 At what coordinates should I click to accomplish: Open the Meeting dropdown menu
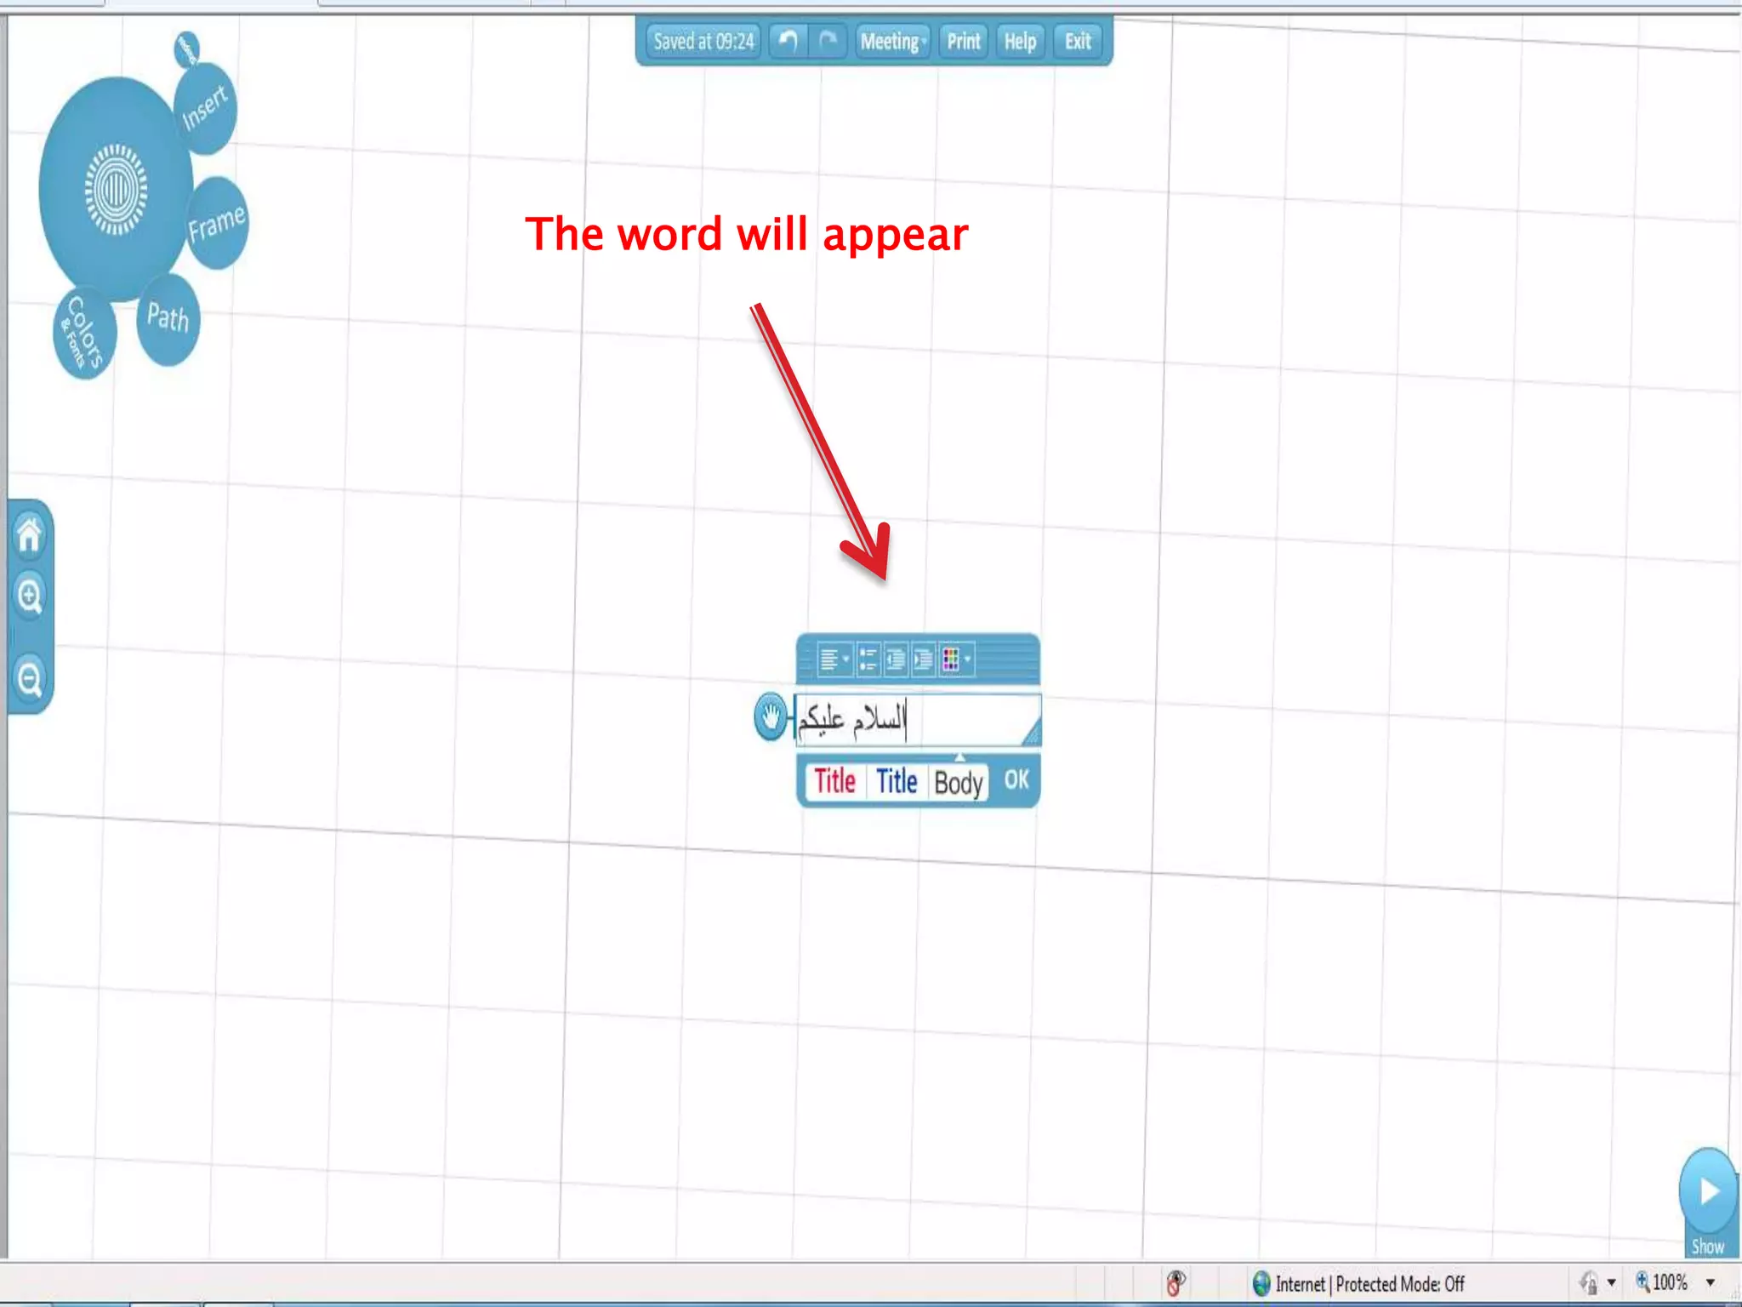(x=892, y=41)
